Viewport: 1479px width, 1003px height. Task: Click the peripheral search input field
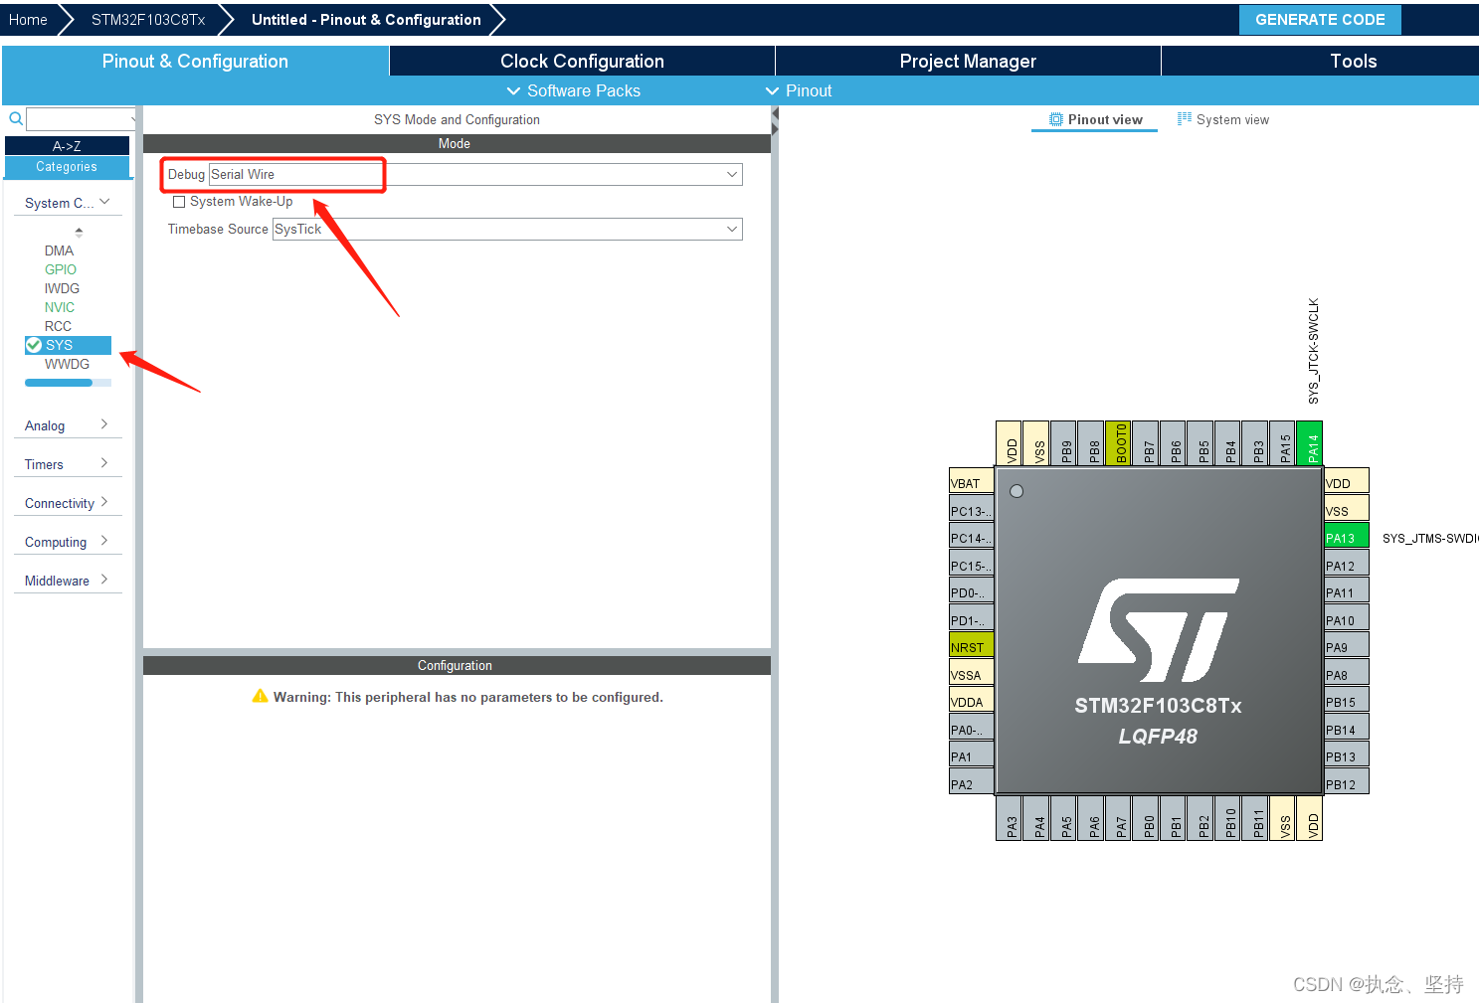coord(81,119)
